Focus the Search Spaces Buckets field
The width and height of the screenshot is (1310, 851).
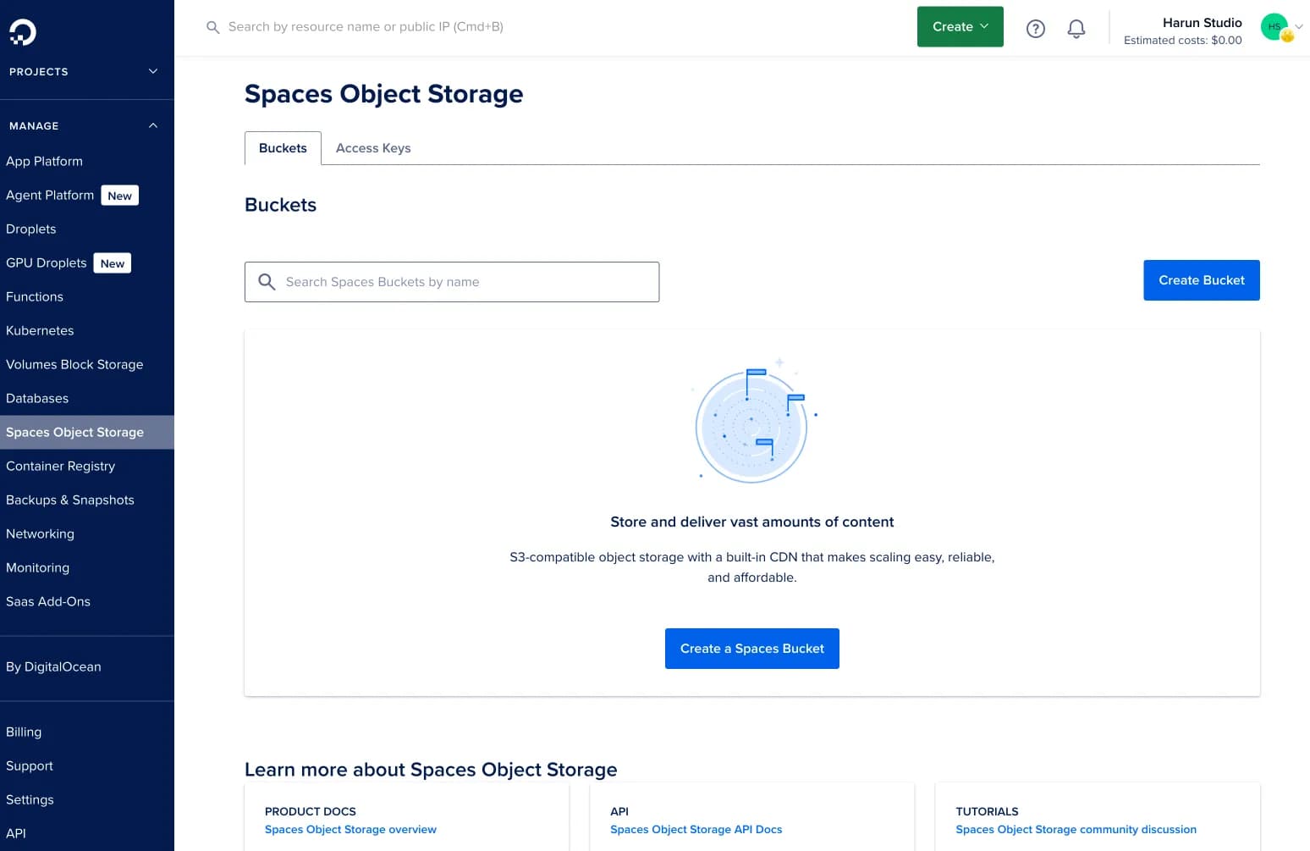click(x=465, y=282)
